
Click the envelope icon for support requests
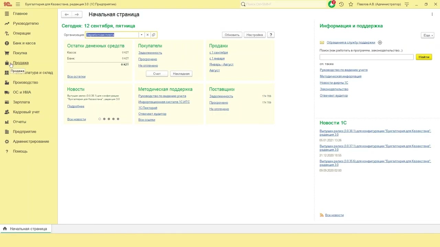coord(322,43)
